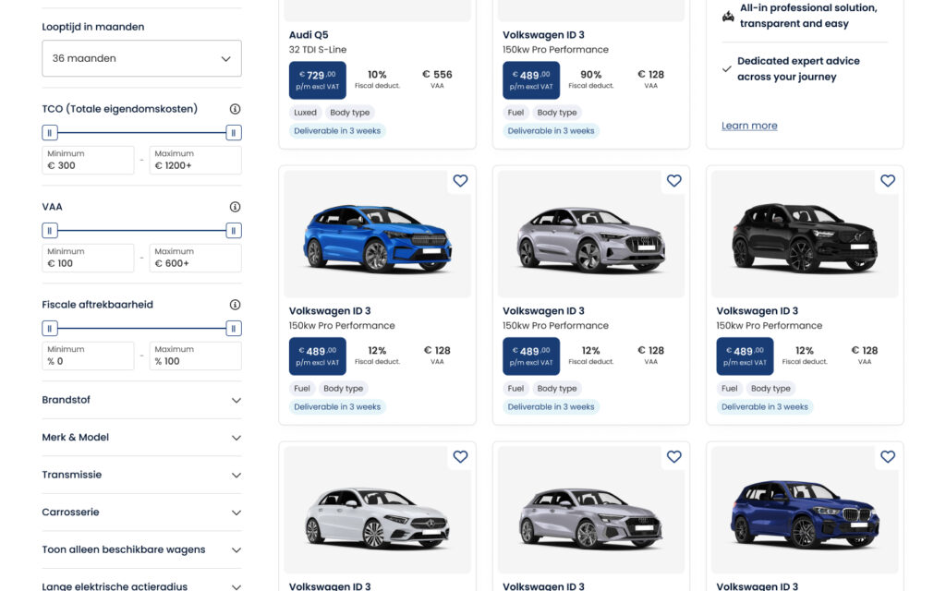
Task: Expand the Carrosserie filter
Action: tap(141, 513)
